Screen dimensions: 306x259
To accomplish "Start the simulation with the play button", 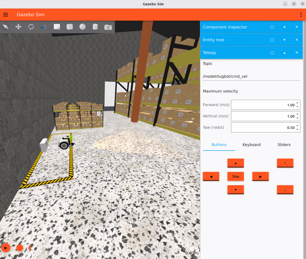I will pos(6,248).
